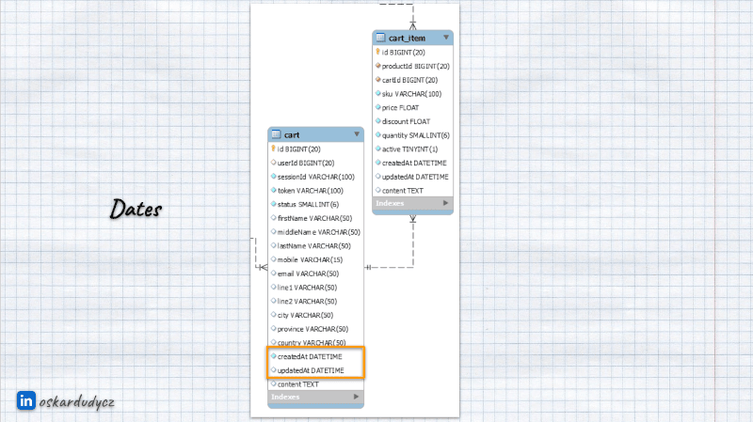The height and width of the screenshot is (422, 753).
Task: Select 'middleName VARCHAR(50)' column row
Action: pyautogui.click(x=315, y=232)
